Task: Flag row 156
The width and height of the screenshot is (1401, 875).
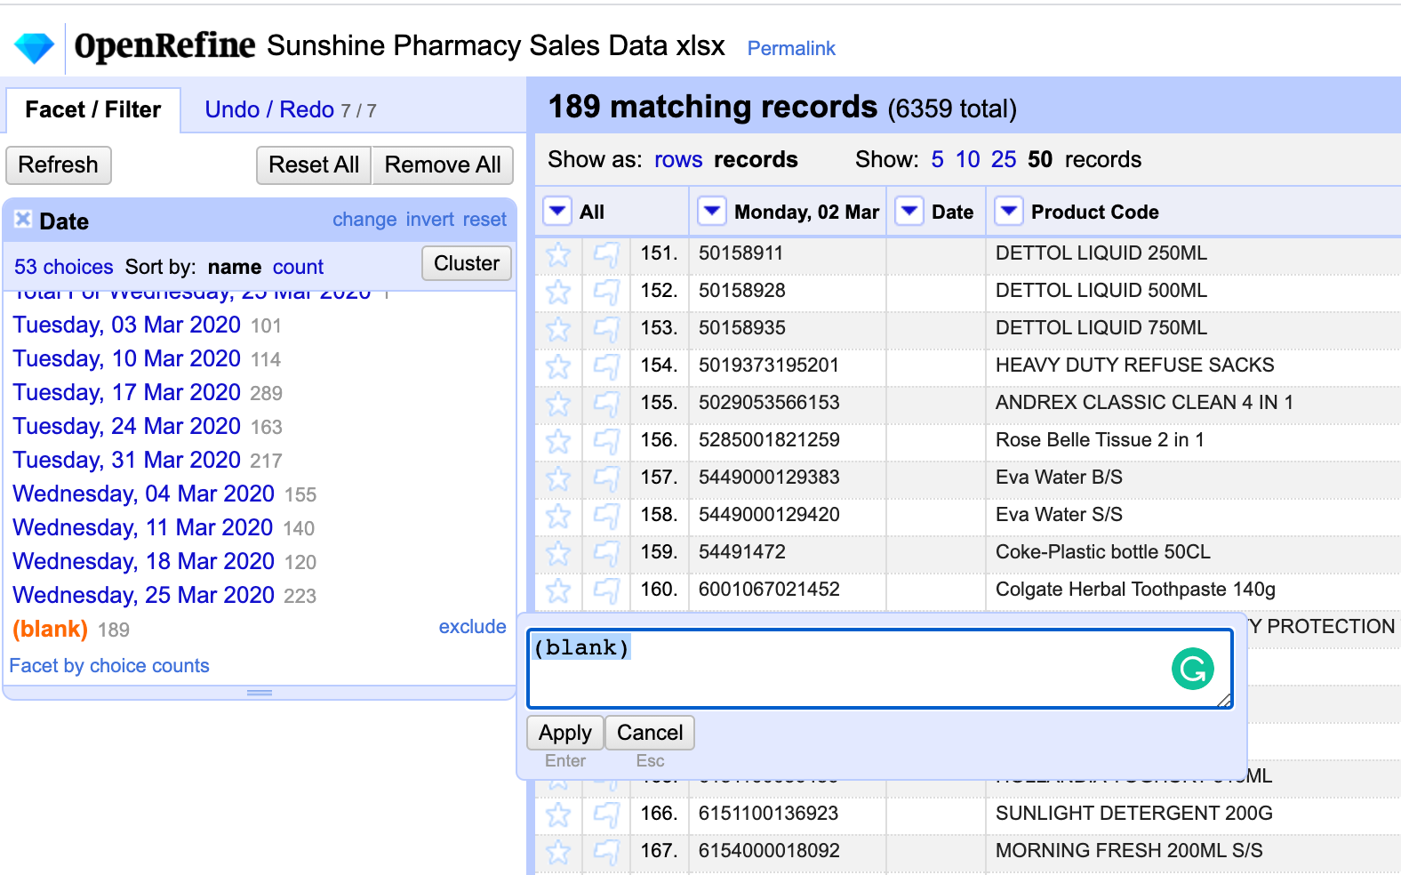Action: [606, 441]
